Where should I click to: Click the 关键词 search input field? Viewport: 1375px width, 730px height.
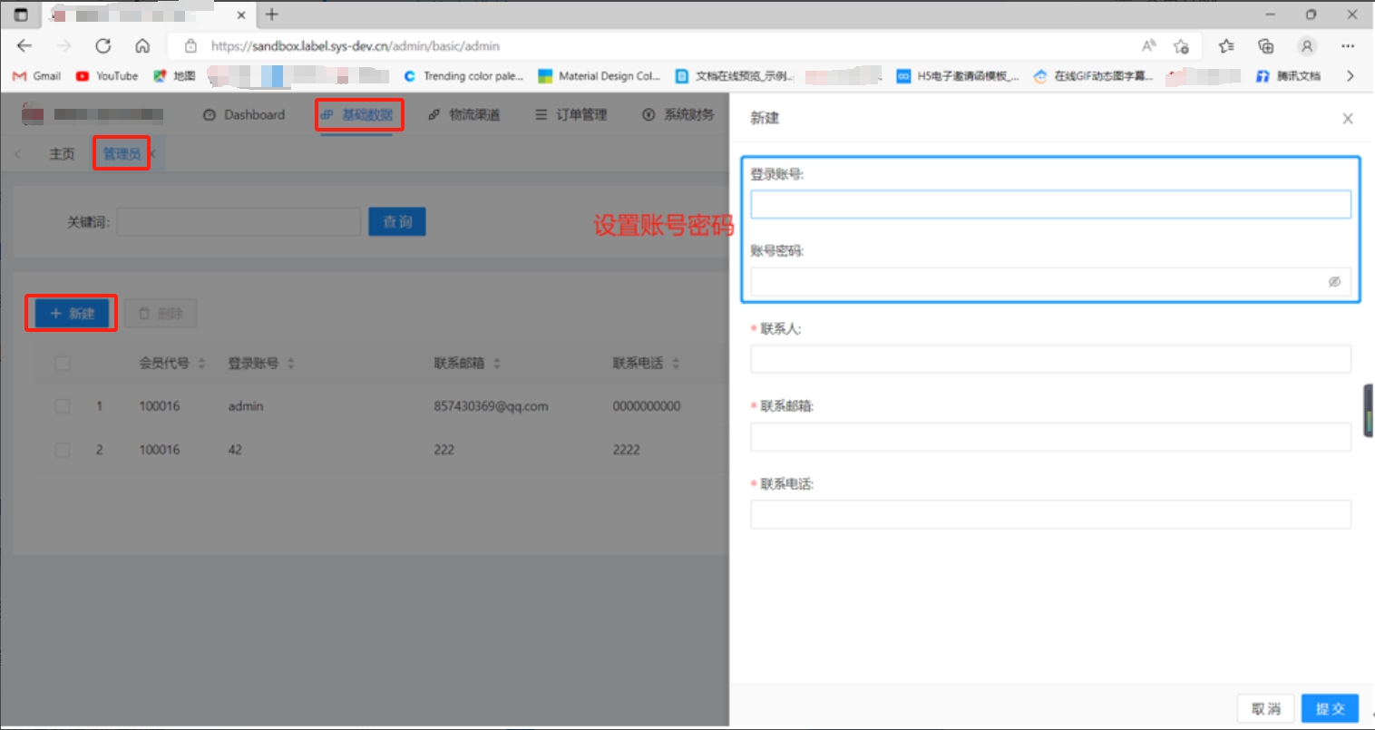tap(239, 222)
